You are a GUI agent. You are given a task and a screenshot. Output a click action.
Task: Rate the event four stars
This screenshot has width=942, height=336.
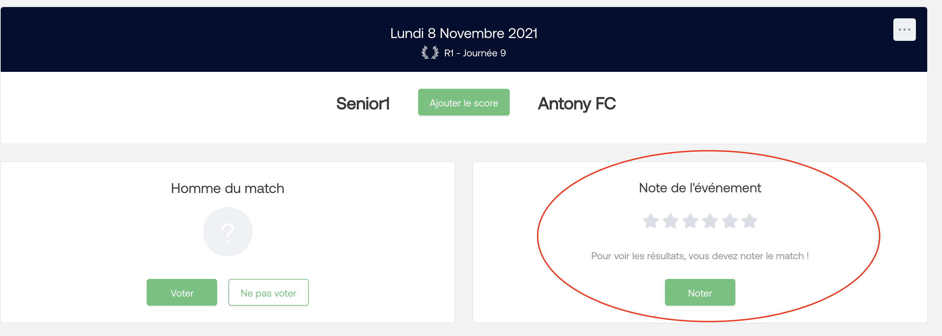click(710, 221)
